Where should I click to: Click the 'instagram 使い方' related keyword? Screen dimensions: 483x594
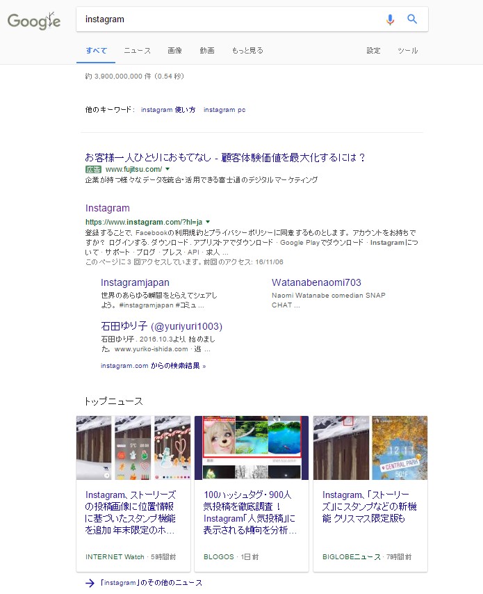click(x=168, y=109)
